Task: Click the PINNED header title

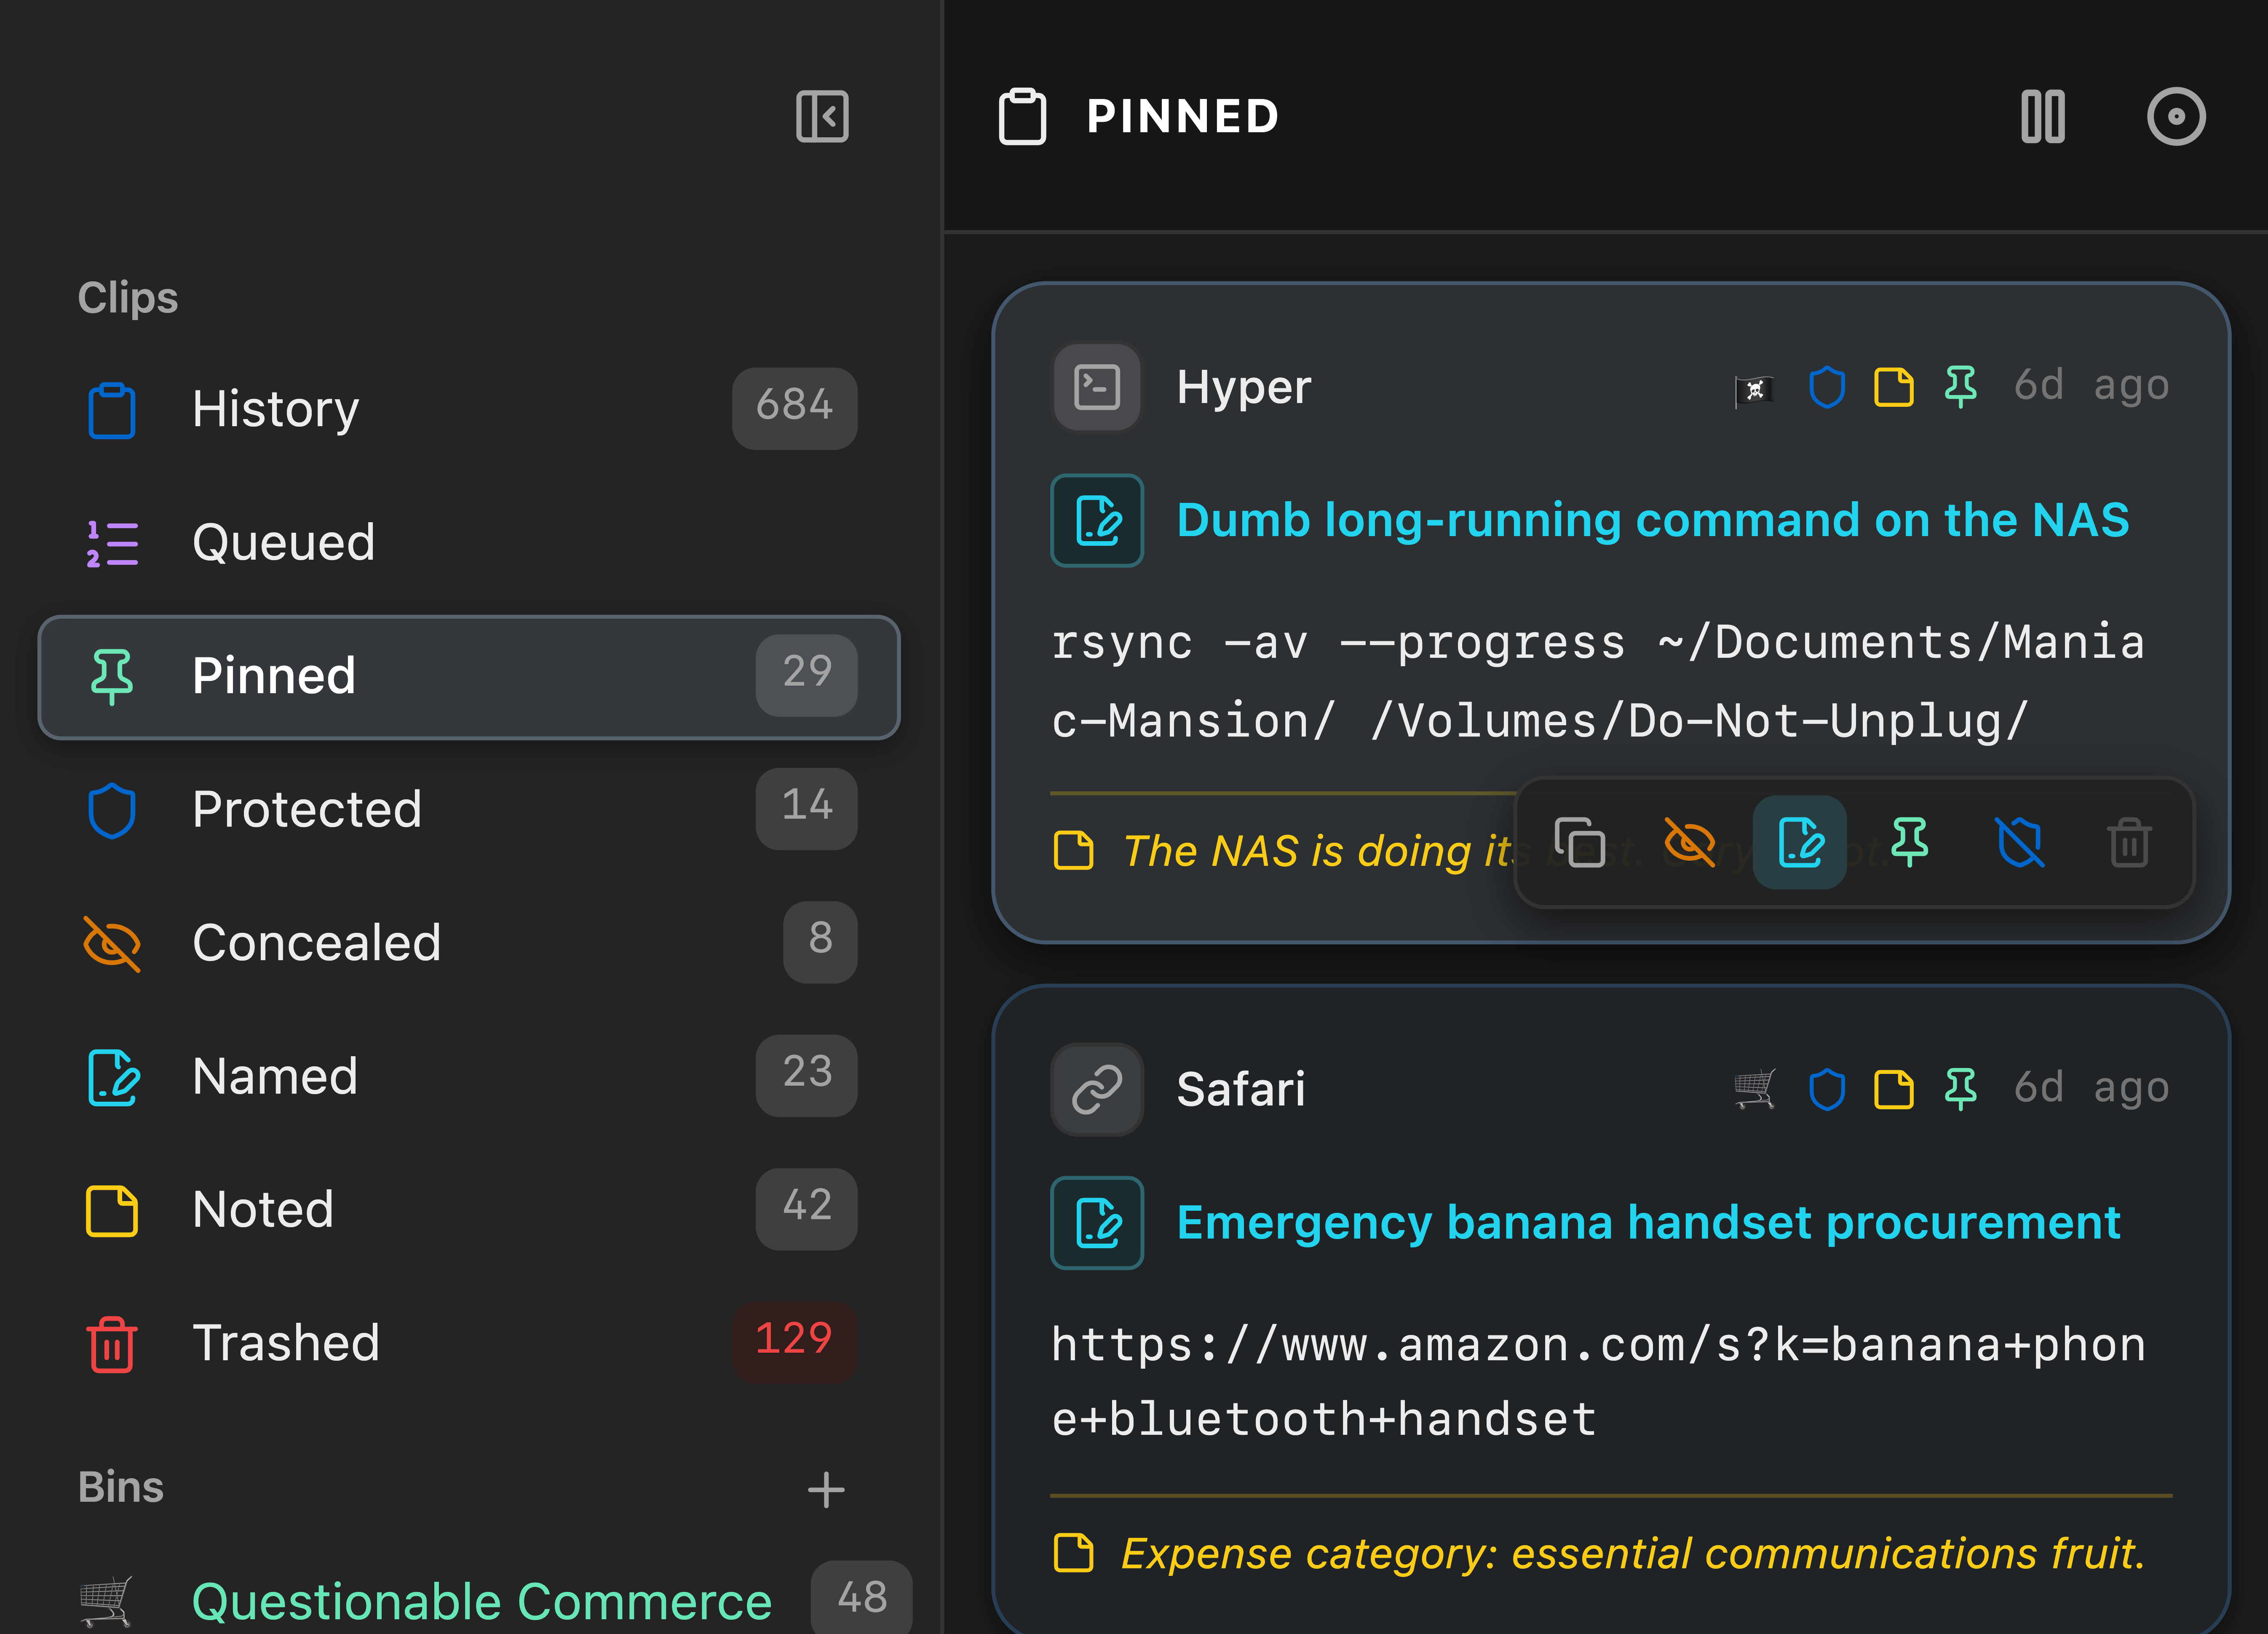Action: pos(1183,117)
